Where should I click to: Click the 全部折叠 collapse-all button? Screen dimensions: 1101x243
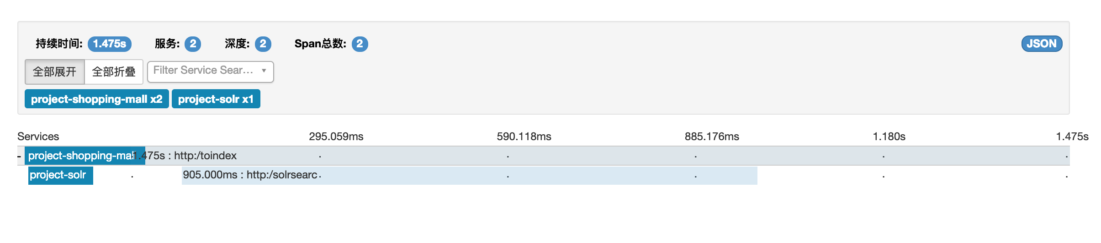click(x=114, y=72)
